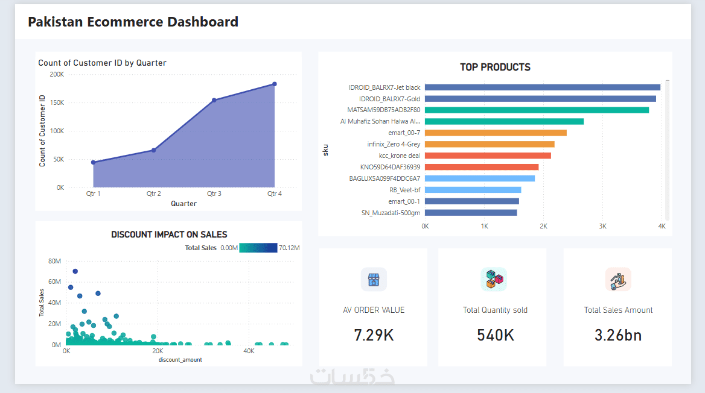The width and height of the screenshot is (705, 393).
Task: Click the Qtr 1 data point marker
Action: point(93,162)
